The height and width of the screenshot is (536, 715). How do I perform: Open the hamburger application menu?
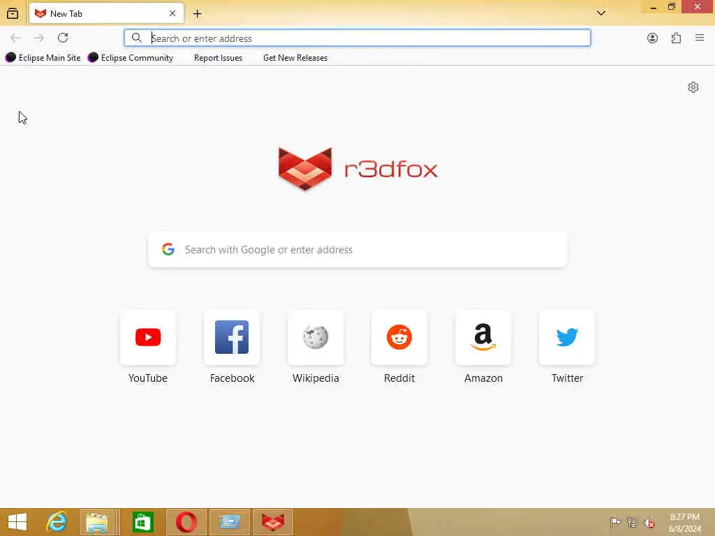[x=700, y=38]
